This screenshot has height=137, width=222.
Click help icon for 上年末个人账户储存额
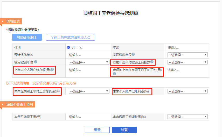(52, 69)
